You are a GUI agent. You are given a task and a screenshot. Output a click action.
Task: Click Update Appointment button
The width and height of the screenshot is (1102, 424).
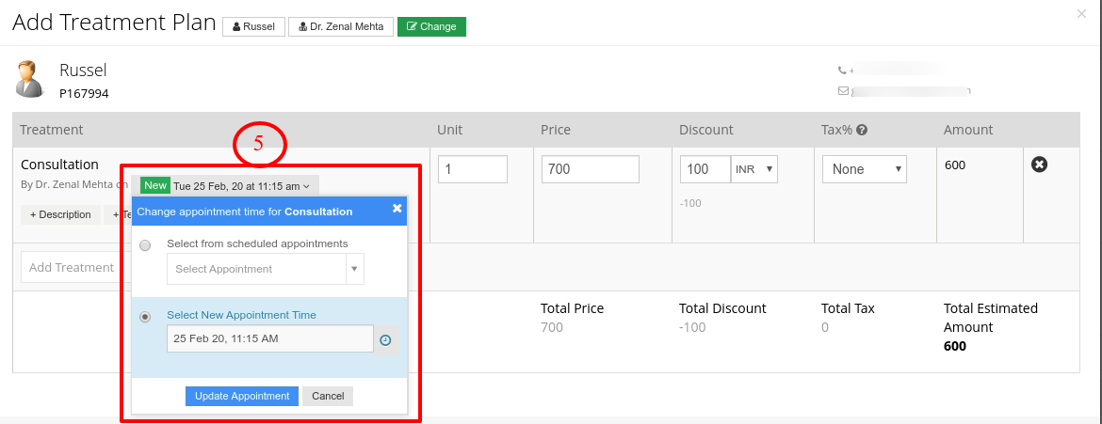click(242, 396)
